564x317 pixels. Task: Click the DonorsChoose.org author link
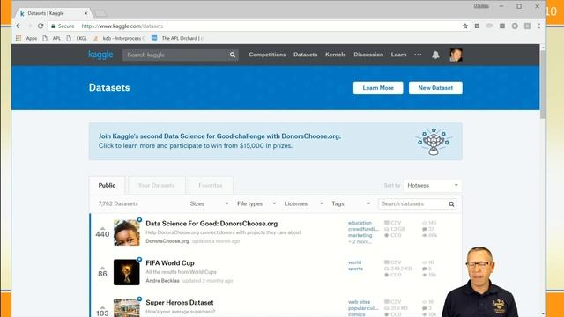[x=167, y=241]
